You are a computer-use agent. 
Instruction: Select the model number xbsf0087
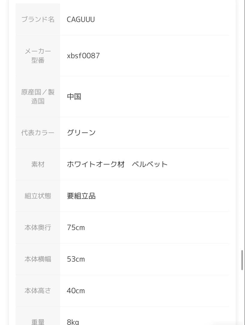(83, 56)
